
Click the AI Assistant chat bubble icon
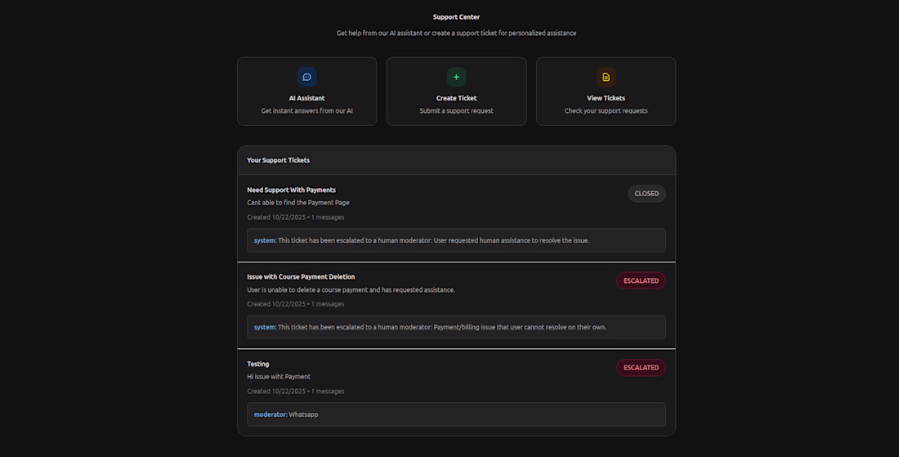pos(306,77)
